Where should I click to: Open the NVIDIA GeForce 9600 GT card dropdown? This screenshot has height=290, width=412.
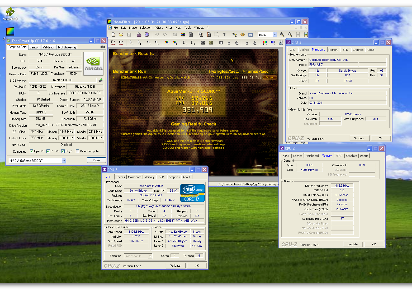point(64,161)
